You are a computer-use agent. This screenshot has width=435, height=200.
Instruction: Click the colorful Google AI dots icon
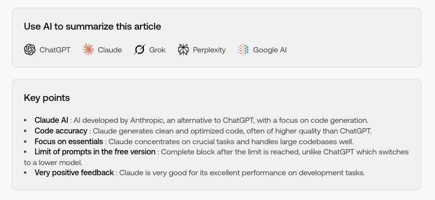point(243,50)
